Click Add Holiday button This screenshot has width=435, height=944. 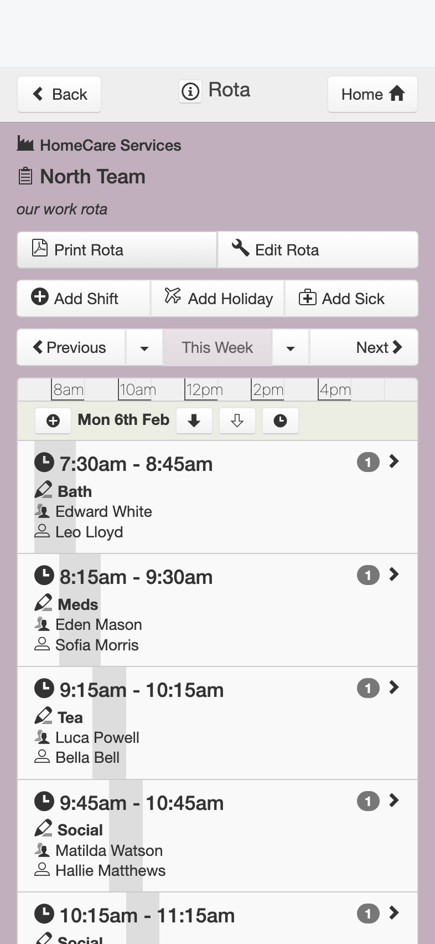217,299
